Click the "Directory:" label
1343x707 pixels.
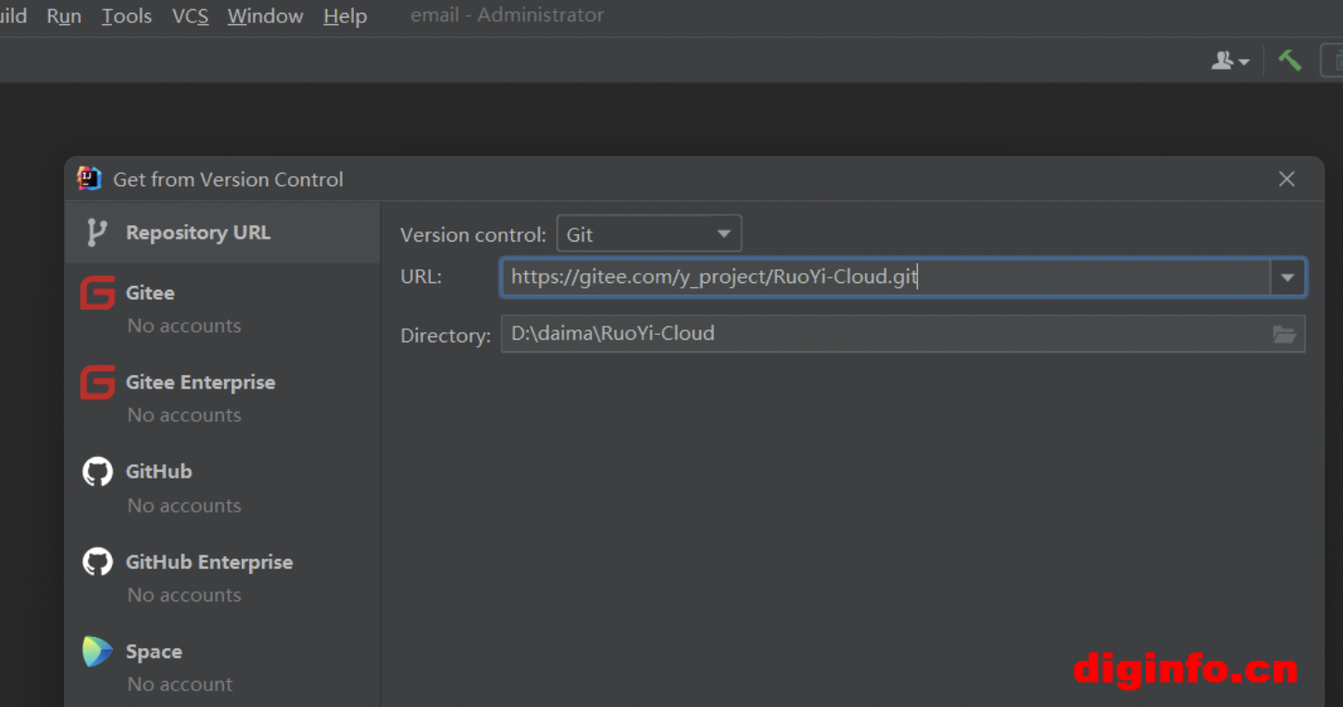tap(446, 335)
